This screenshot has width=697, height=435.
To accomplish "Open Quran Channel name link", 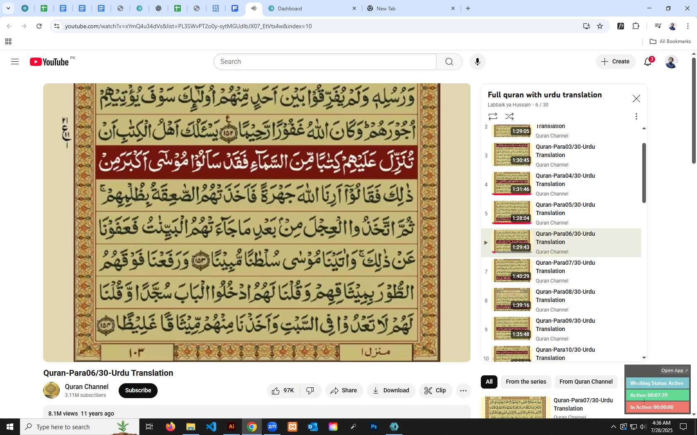I will click(x=86, y=387).
